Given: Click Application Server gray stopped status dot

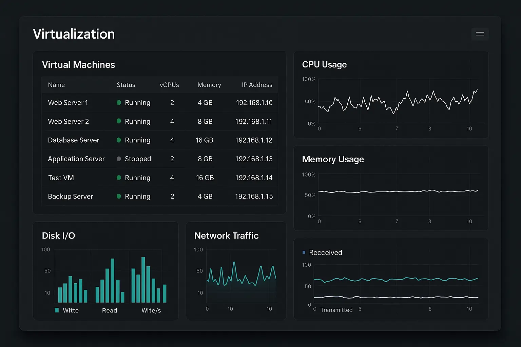Looking at the screenshot, I should [x=119, y=159].
